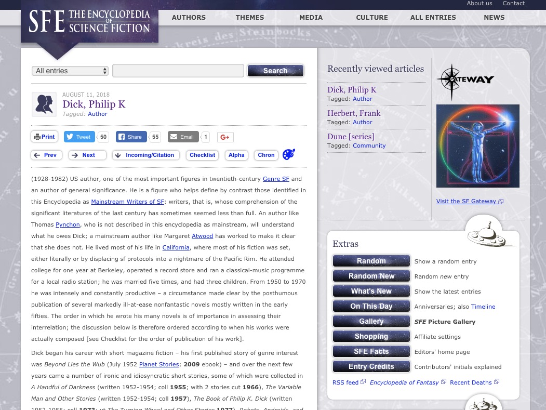Open the Timeline link
Screen dimensions: 546x410
click(x=483, y=307)
